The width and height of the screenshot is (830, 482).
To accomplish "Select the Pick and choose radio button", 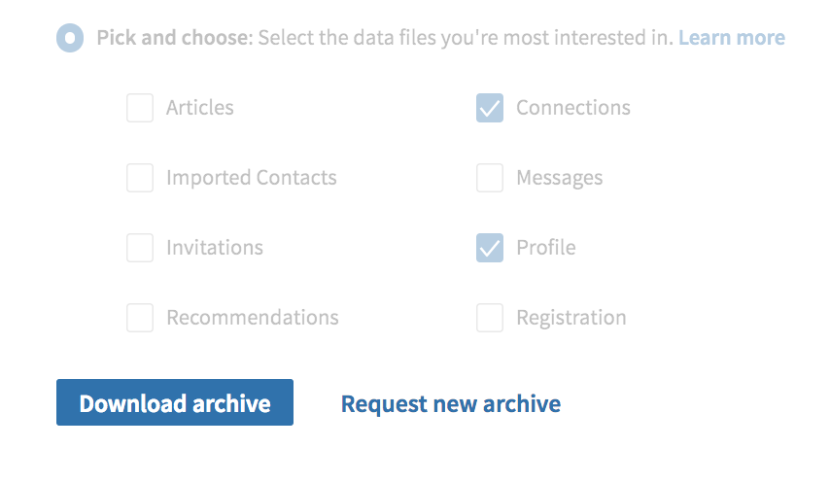I will (70, 38).
